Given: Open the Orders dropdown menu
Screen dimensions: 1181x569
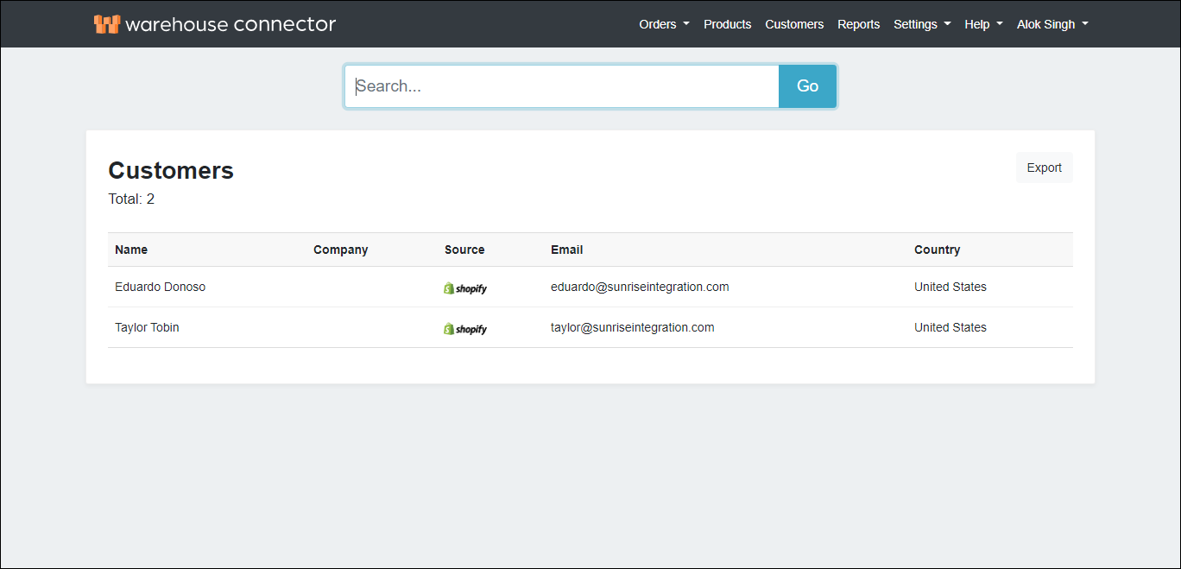Looking at the screenshot, I should pos(663,24).
